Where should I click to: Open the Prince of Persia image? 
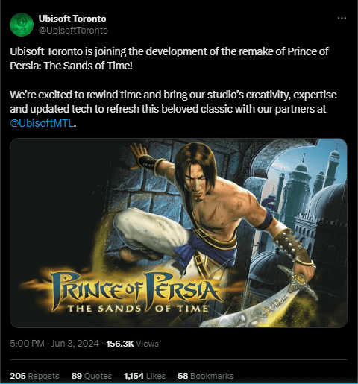(x=178, y=233)
